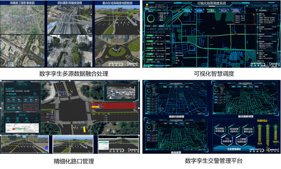
Task: Click the star icon in event process panel
Action: click(x=271, y=10)
